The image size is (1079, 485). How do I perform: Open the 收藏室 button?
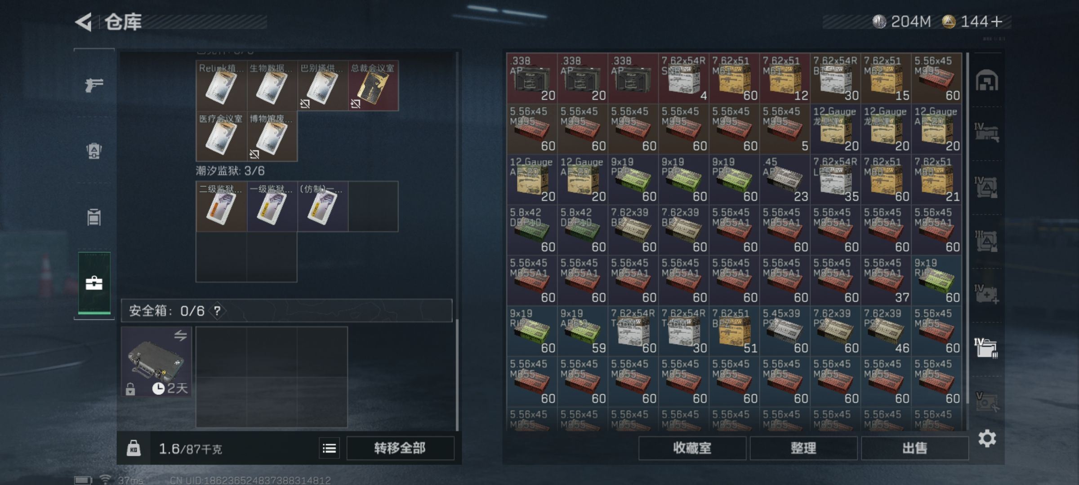pos(692,448)
